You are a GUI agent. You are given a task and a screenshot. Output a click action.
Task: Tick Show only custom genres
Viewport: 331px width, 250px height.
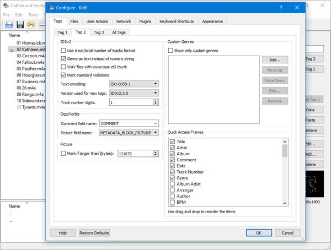[x=171, y=50]
